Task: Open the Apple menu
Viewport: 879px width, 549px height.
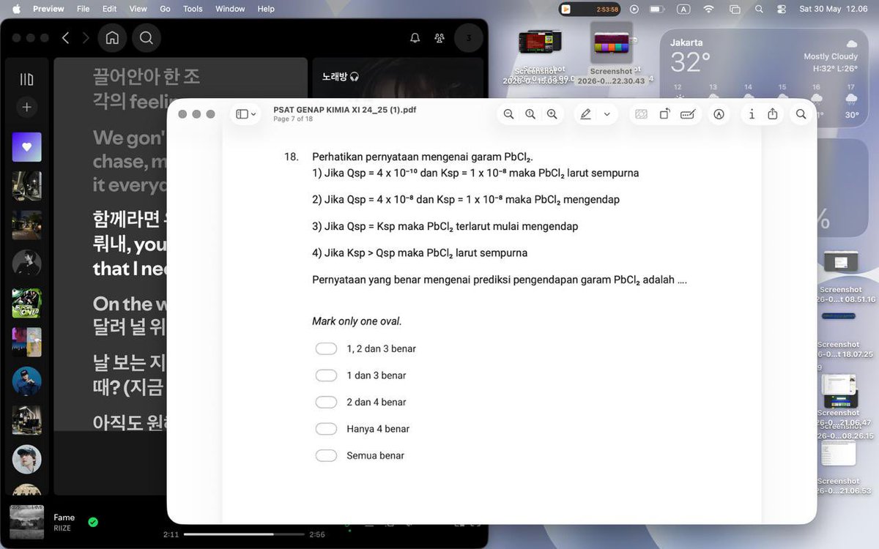Action: pyautogui.click(x=16, y=9)
